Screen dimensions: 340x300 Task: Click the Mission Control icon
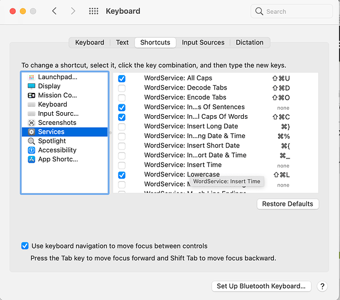click(x=31, y=95)
